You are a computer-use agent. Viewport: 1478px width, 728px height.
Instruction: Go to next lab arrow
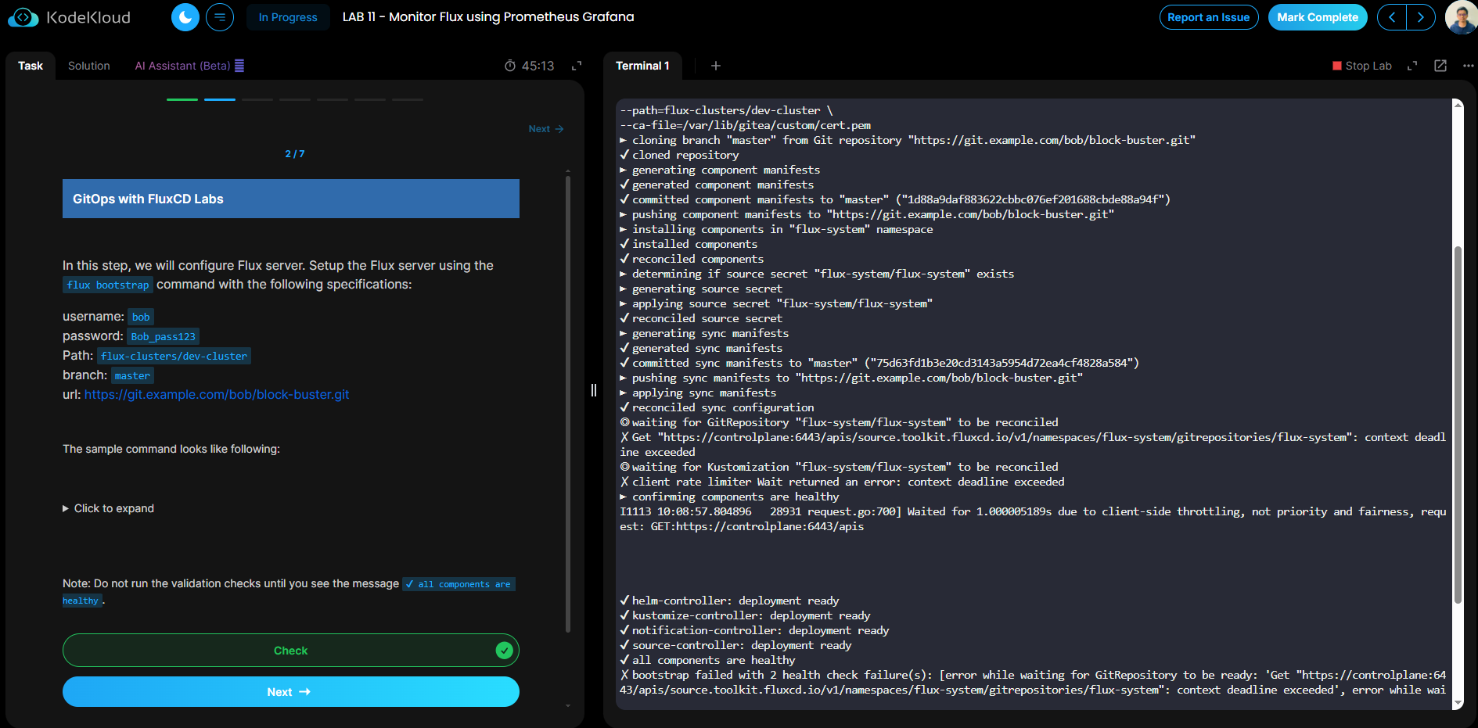pos(1421,17)
